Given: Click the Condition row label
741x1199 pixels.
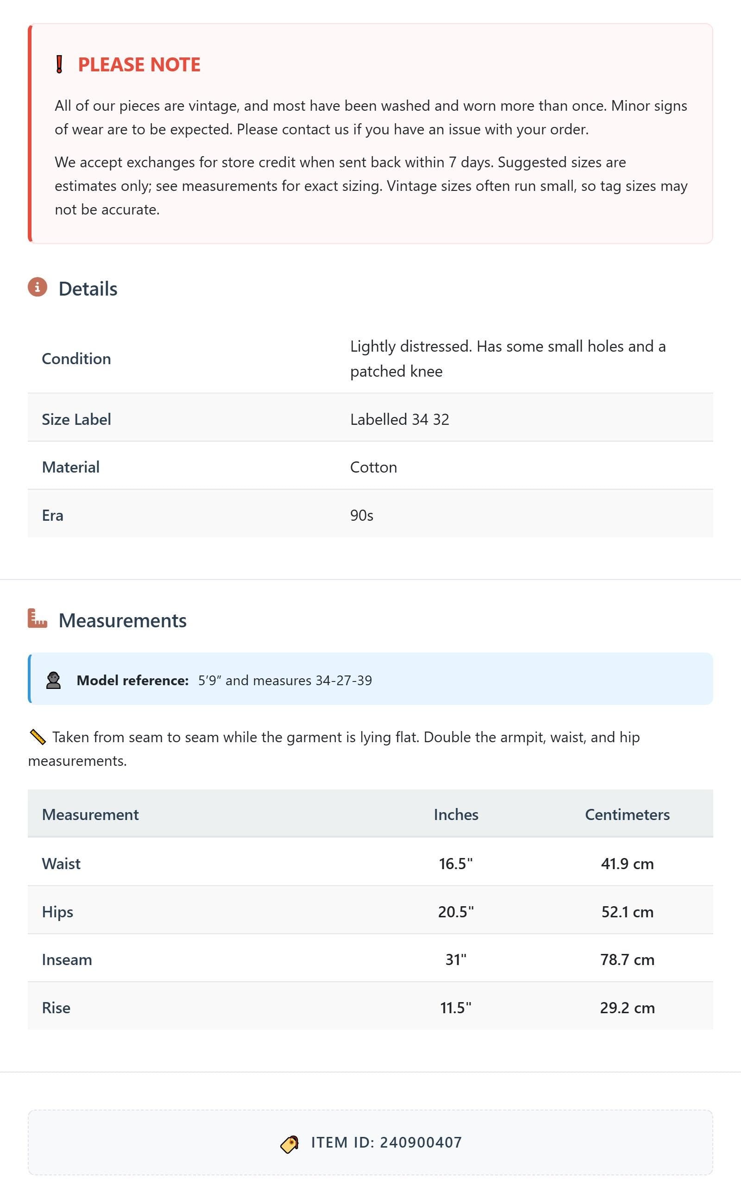Looking at the screenshot, I should (76, 358).
